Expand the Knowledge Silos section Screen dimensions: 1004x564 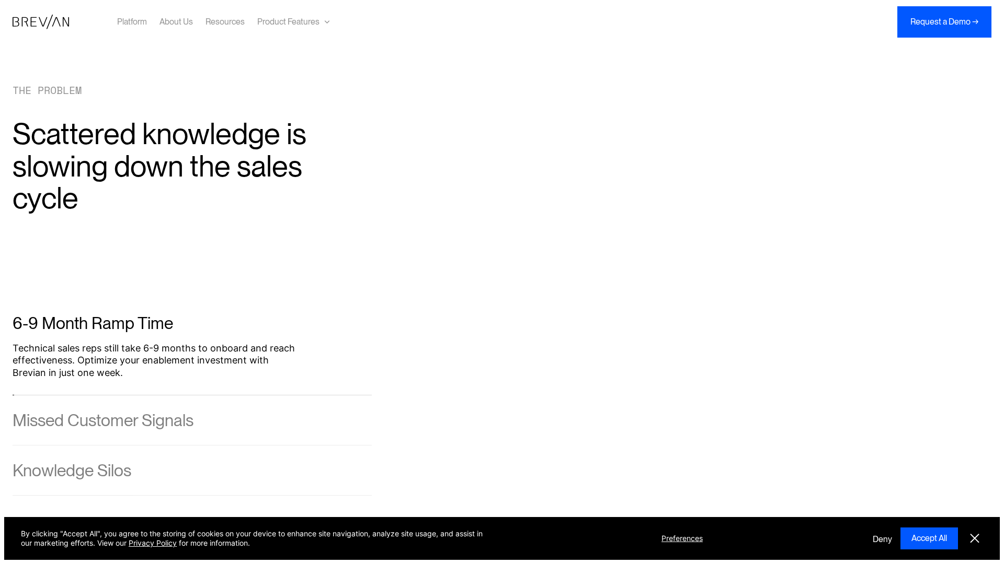(72, 471)
